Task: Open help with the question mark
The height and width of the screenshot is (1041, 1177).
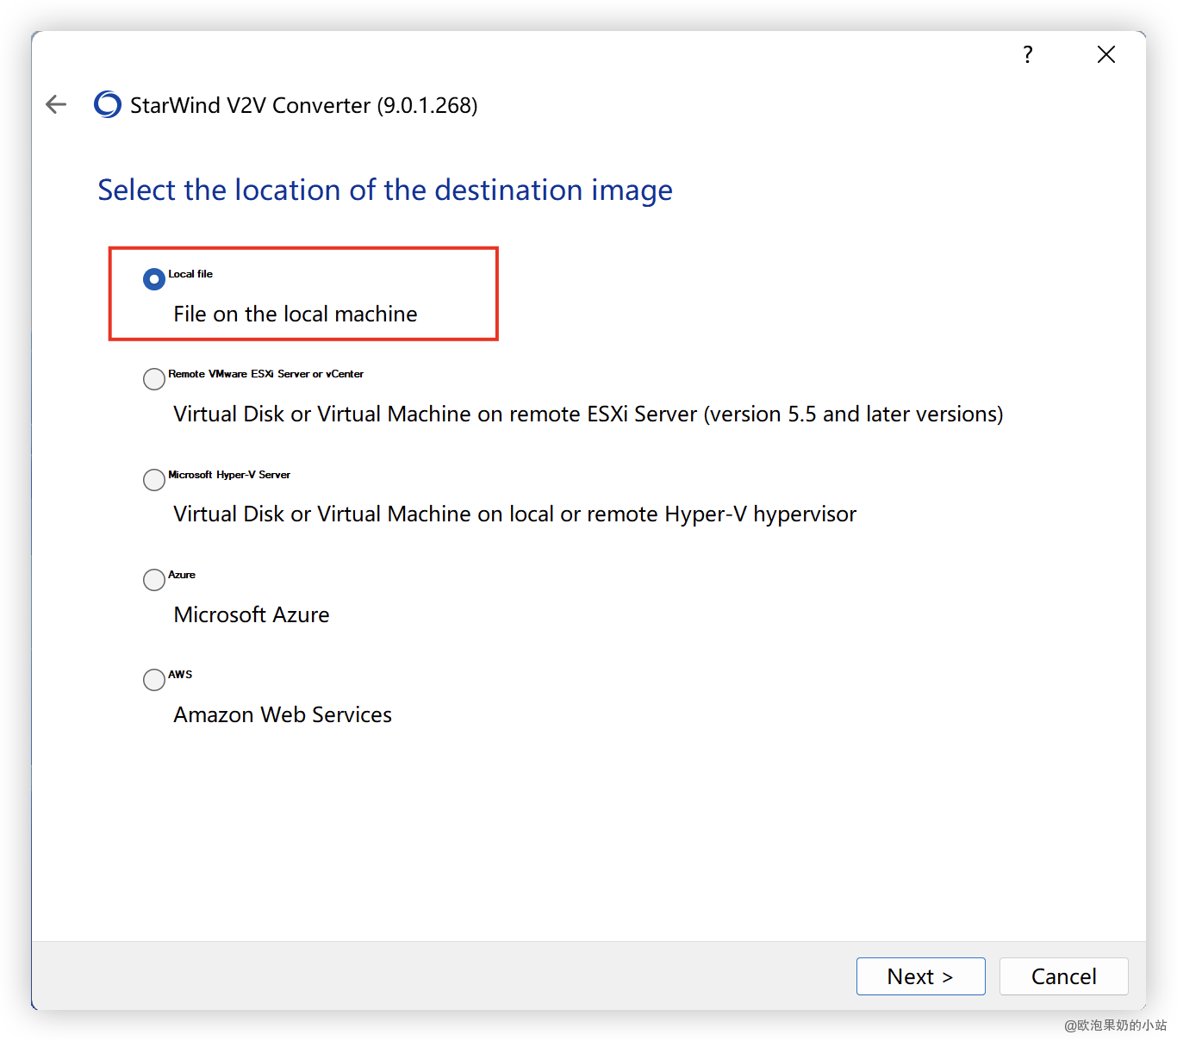Action: (1027, 55)
